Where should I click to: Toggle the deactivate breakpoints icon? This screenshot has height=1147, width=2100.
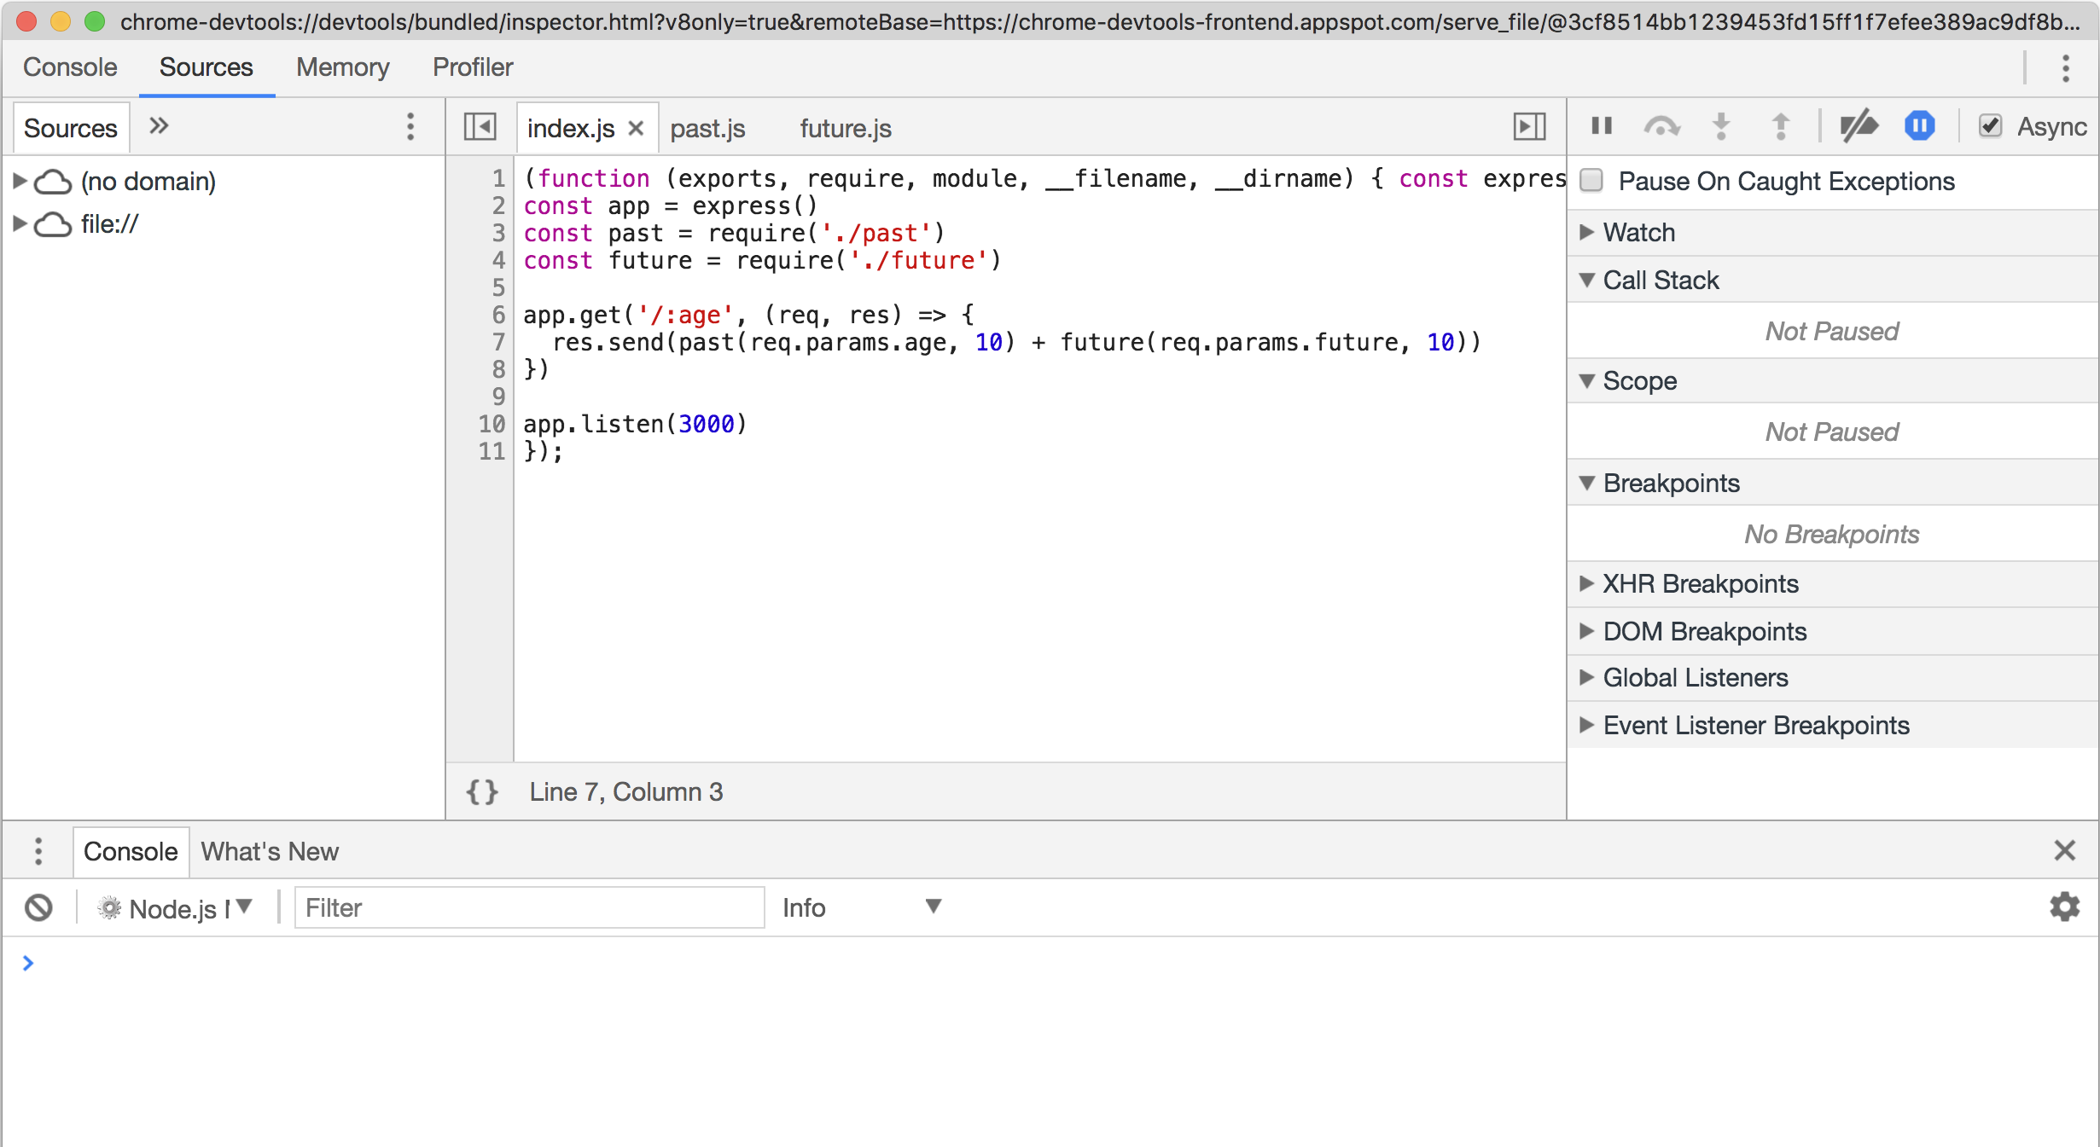[1859, 126]
